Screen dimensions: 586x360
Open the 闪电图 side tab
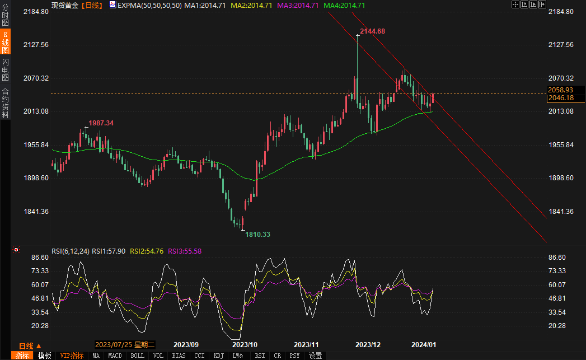coord(5,70)
